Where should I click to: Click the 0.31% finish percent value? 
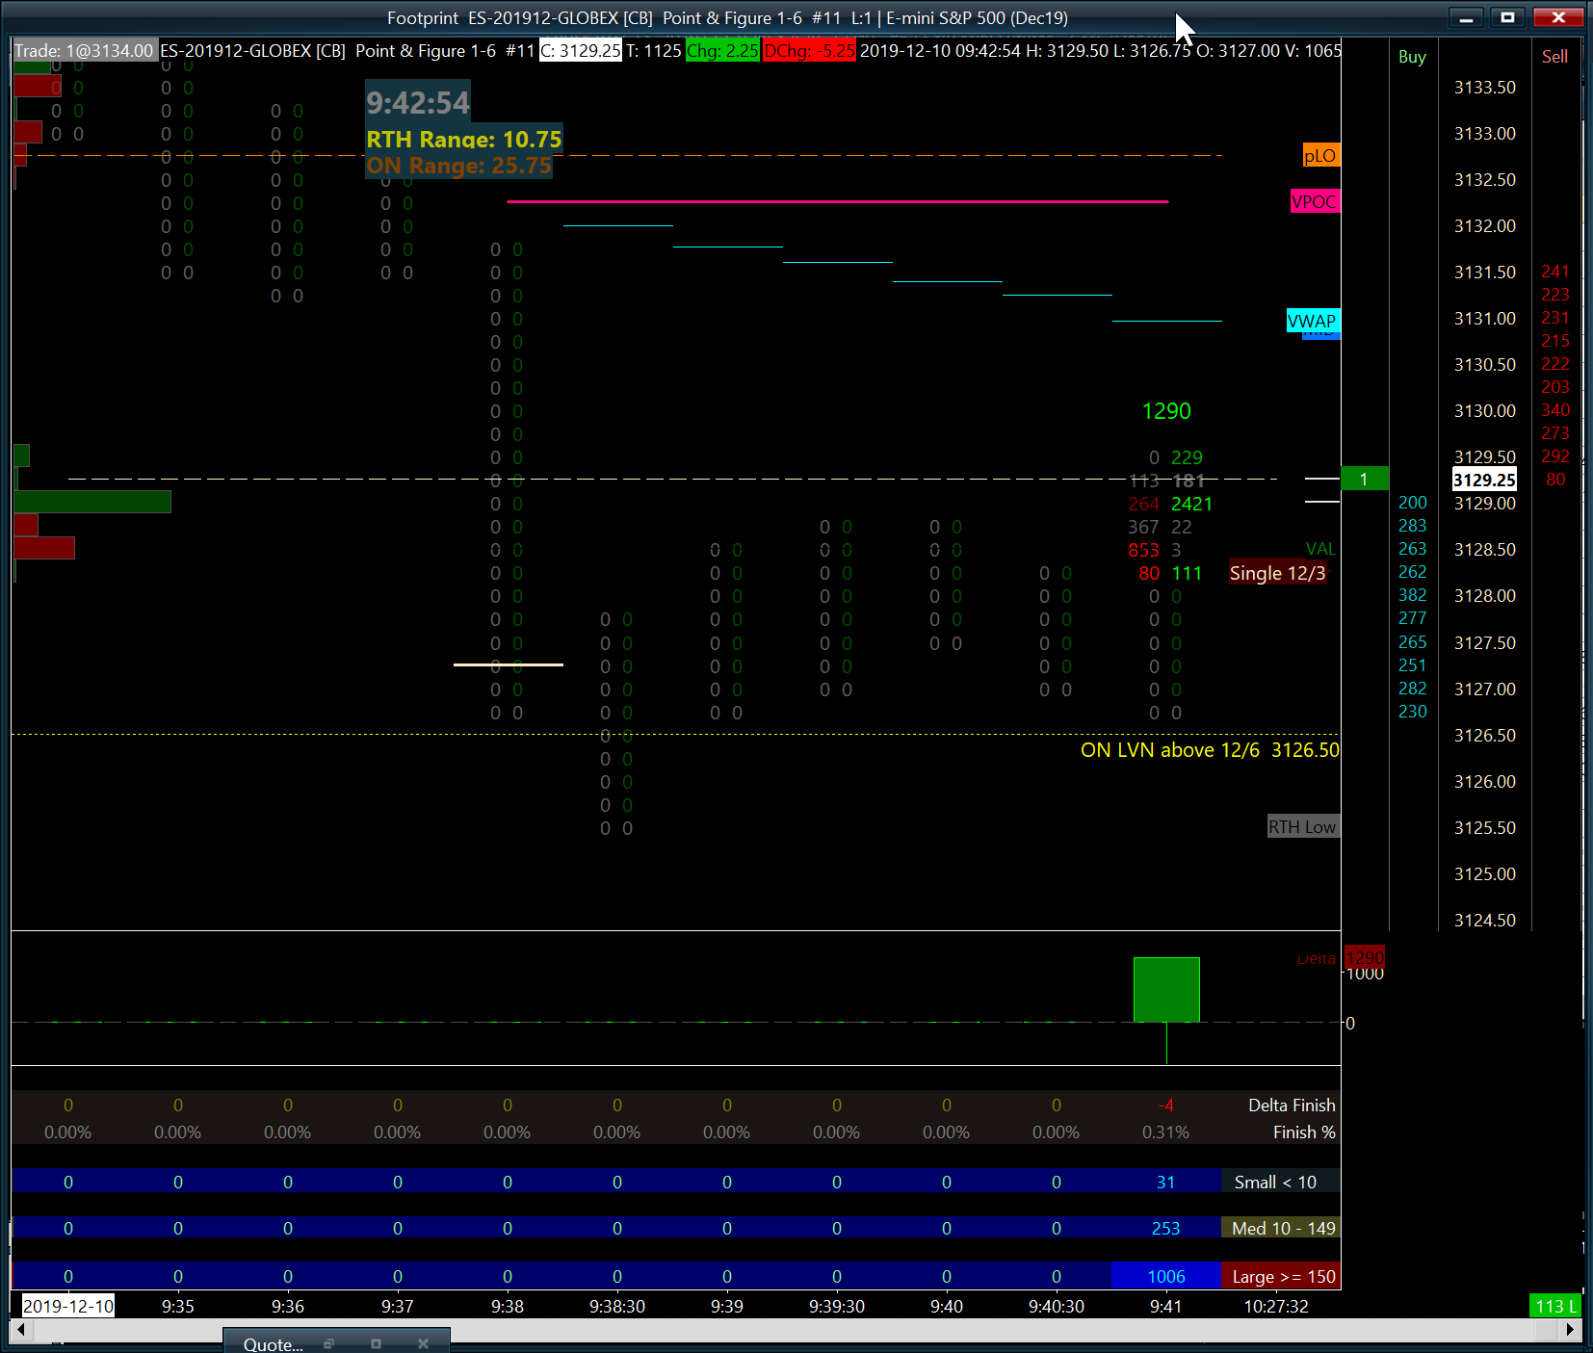(x=1165, y=1132)
